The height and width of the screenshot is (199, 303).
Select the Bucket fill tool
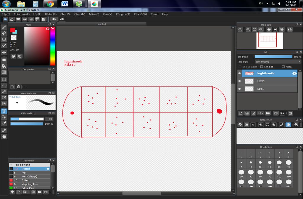4,66
